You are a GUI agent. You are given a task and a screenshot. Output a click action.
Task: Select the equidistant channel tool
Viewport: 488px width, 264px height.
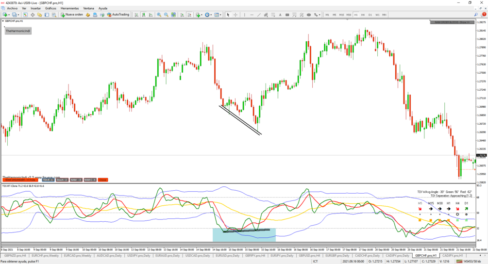click(x=266, y=15)
